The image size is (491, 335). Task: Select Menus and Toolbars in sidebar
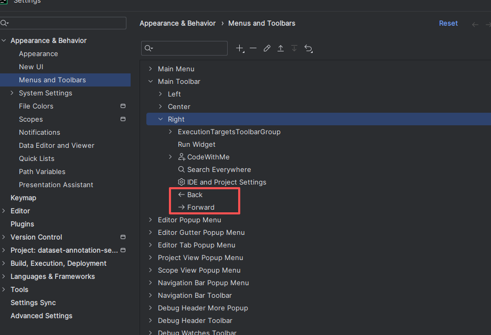(x=65, y=80)
